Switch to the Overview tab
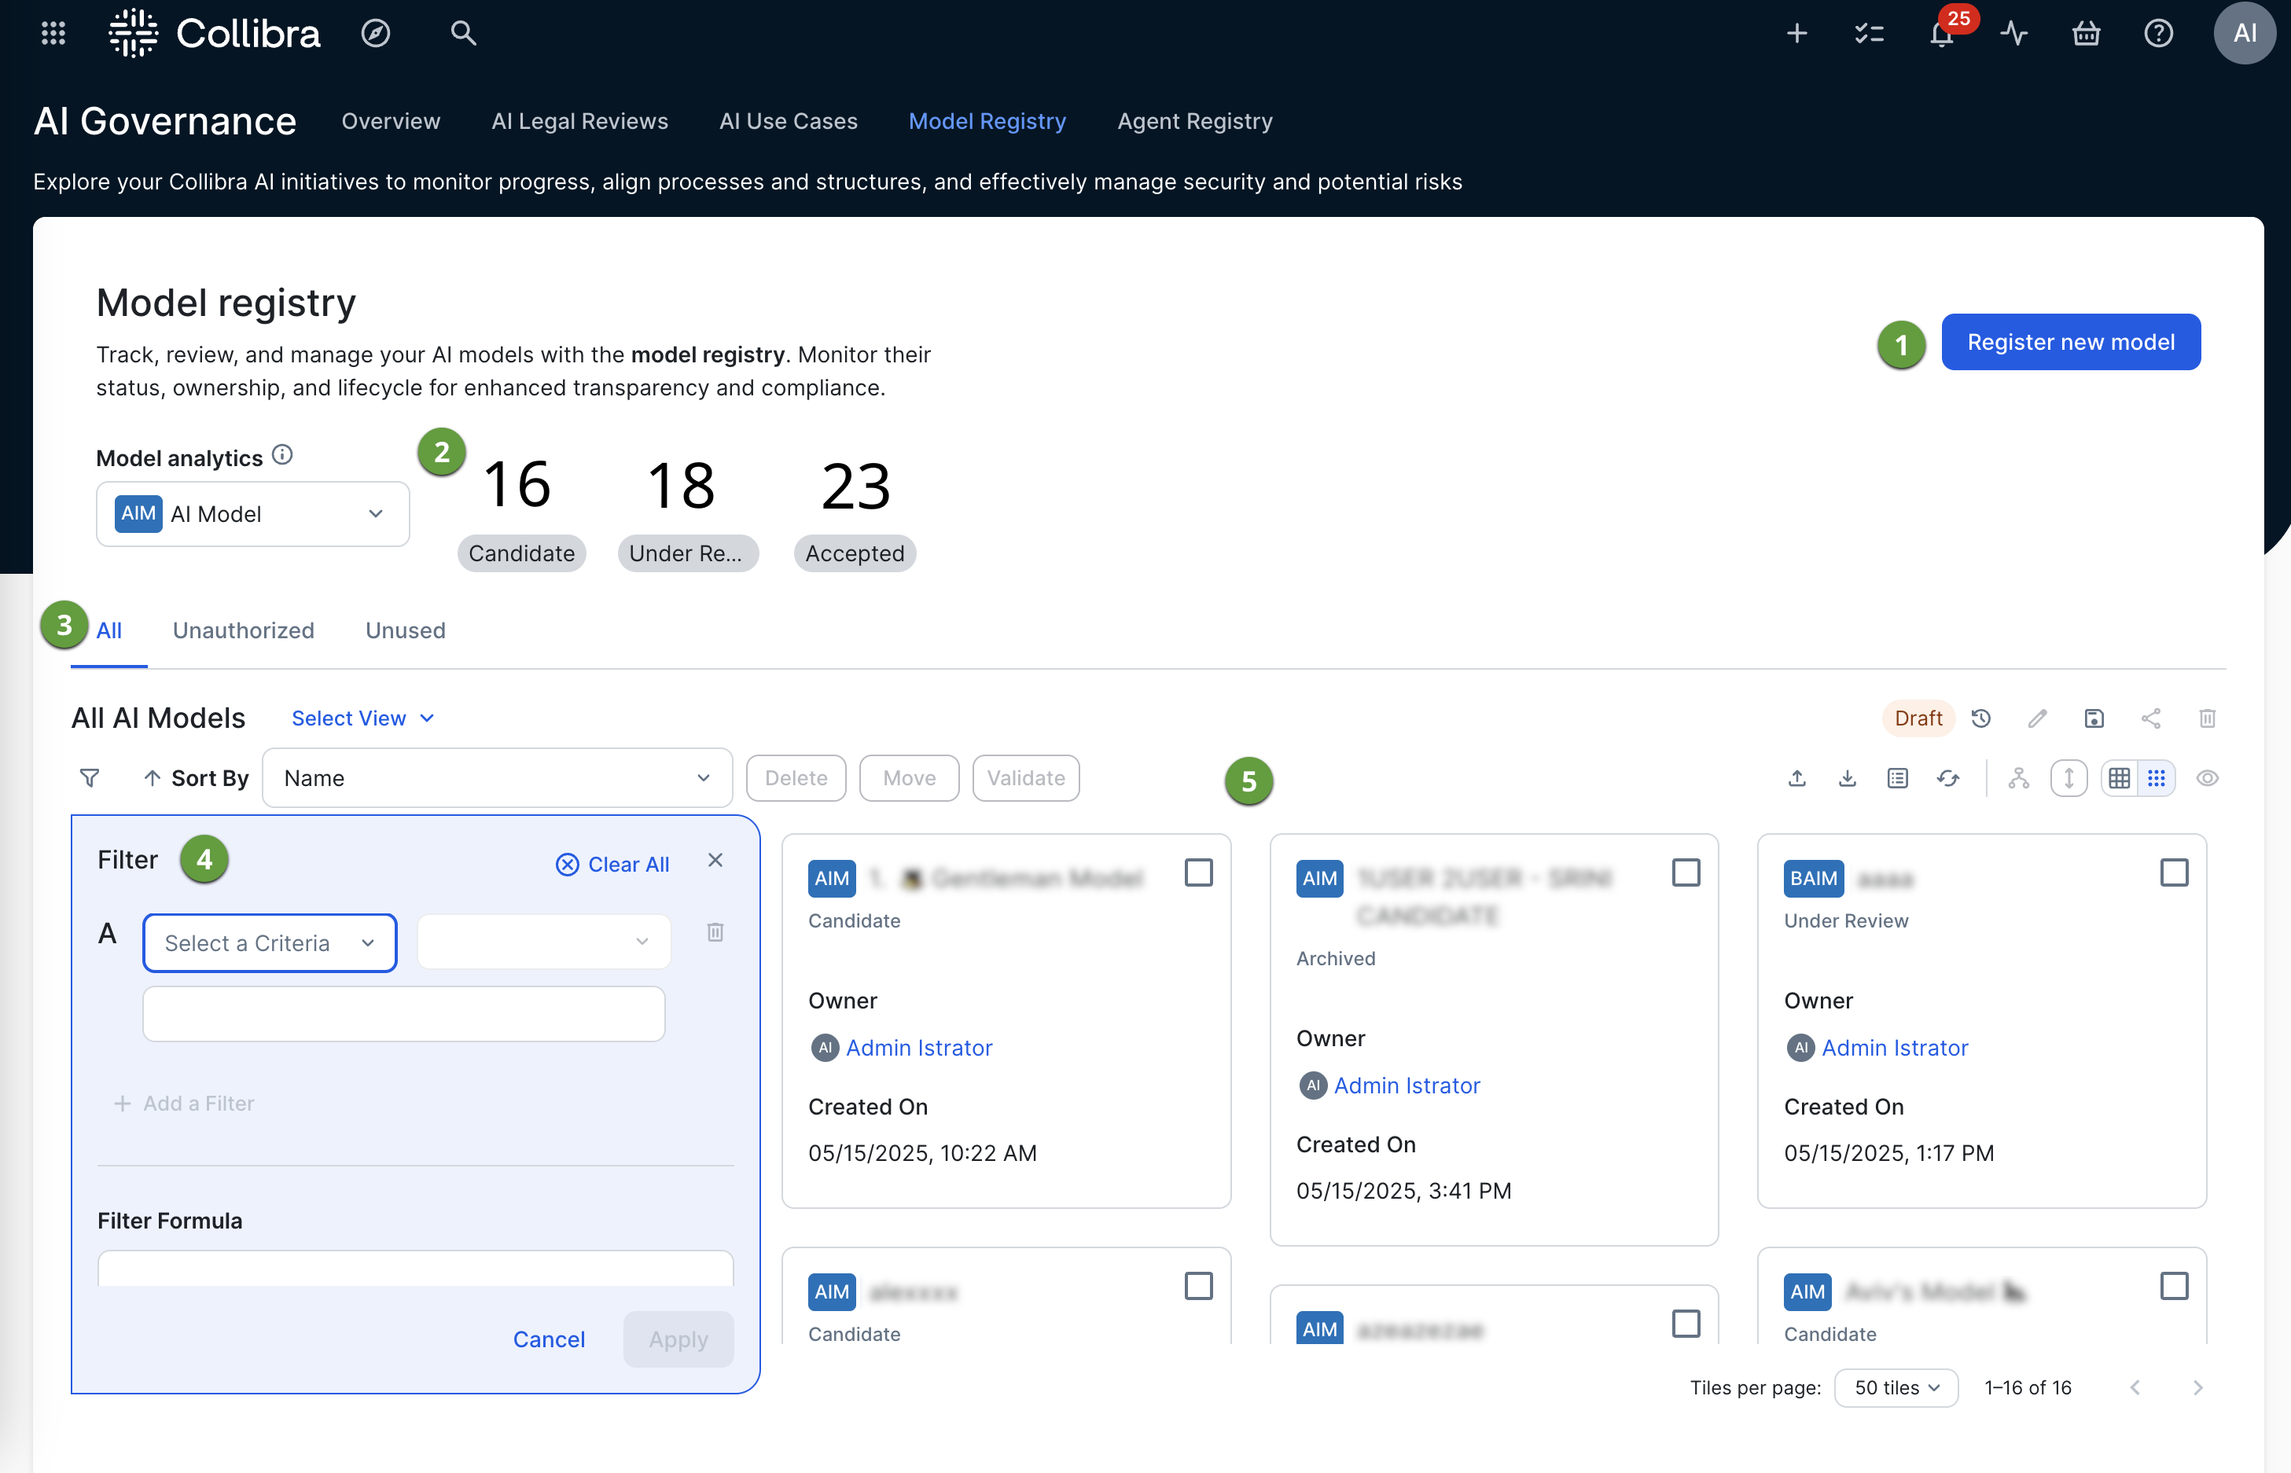This screenshot has width=2291, height=1473. point(390,122)
